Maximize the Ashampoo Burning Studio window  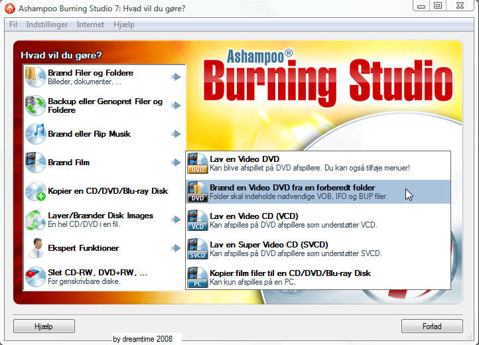click(438, 6)
